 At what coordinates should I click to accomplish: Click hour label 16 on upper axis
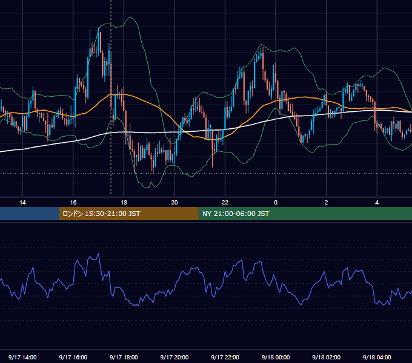73,203
